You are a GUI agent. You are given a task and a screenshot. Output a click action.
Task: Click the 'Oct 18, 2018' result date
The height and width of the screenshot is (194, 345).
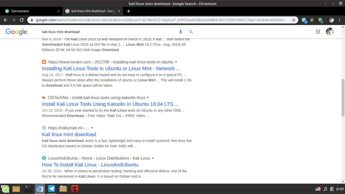pos(52,110)
